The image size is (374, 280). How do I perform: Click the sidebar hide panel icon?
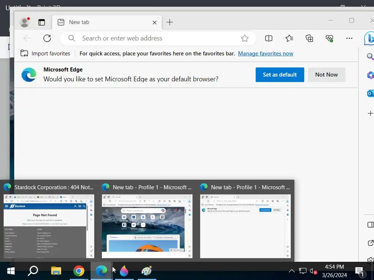(x=370, y=225)
